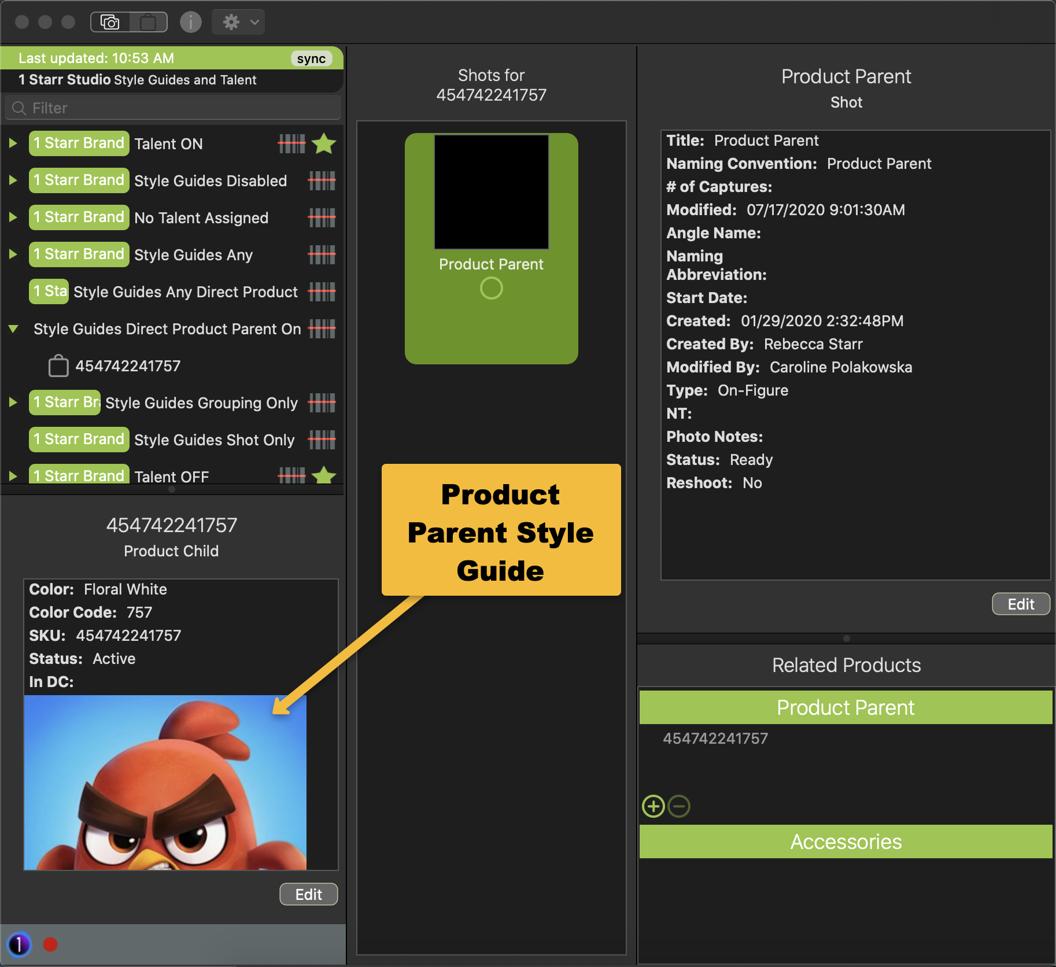Click the sync button

coord(311,59)
